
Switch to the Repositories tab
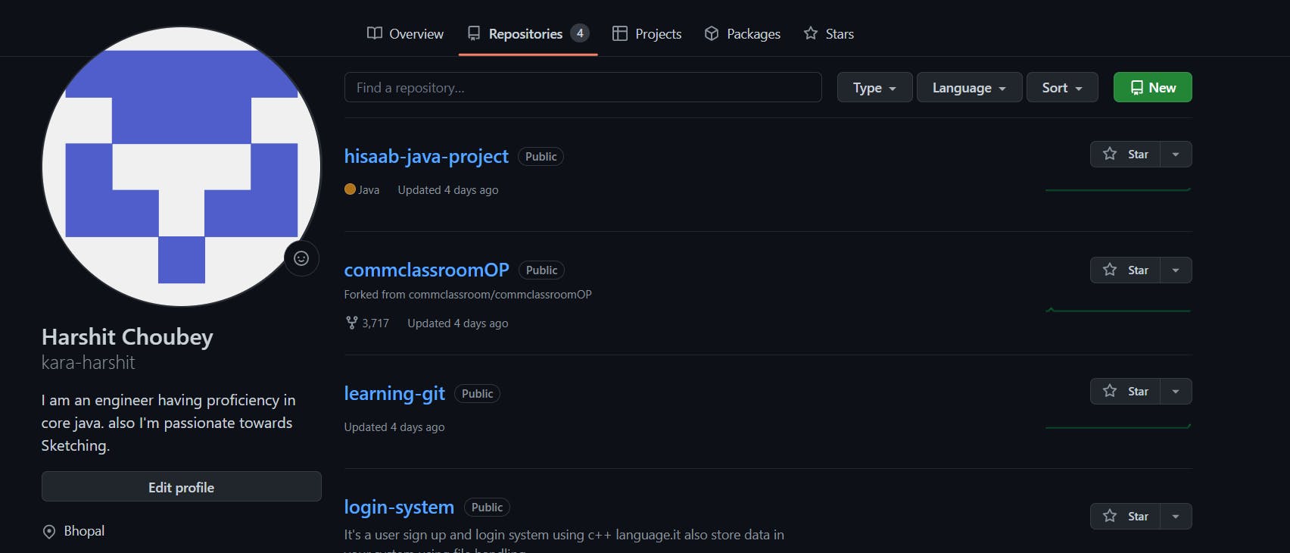(528, 33)
